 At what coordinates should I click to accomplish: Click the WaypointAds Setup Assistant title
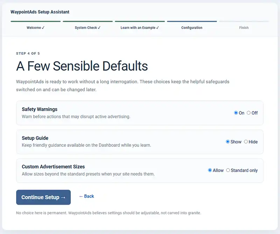(40, 12)
